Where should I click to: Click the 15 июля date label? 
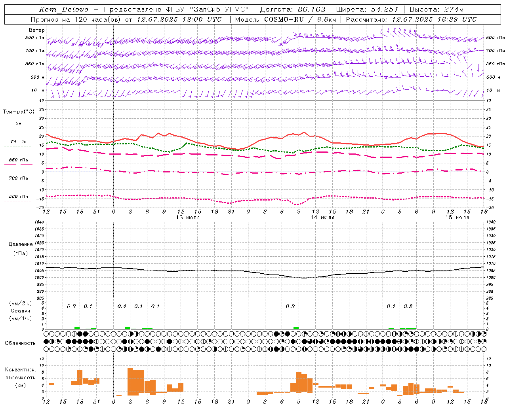(457, 218)
